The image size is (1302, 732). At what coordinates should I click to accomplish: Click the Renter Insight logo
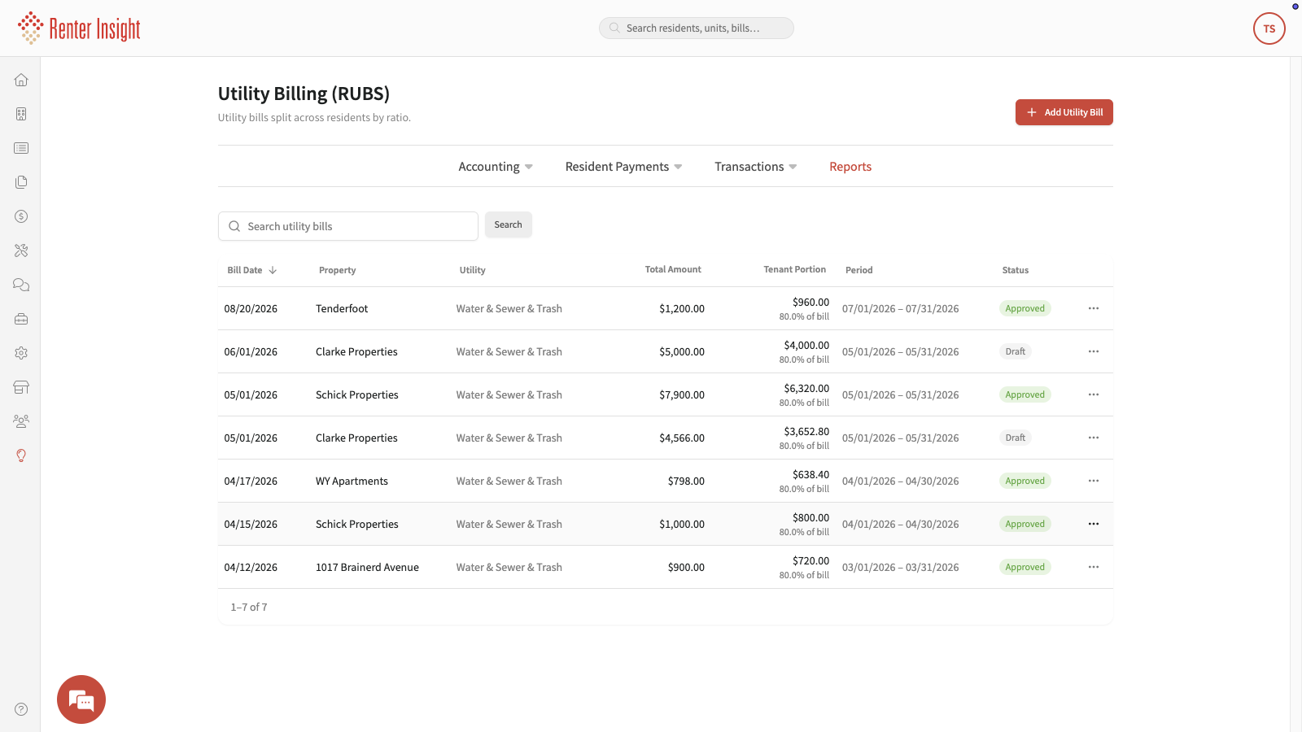pyautogui.click(x=79, y=28)
